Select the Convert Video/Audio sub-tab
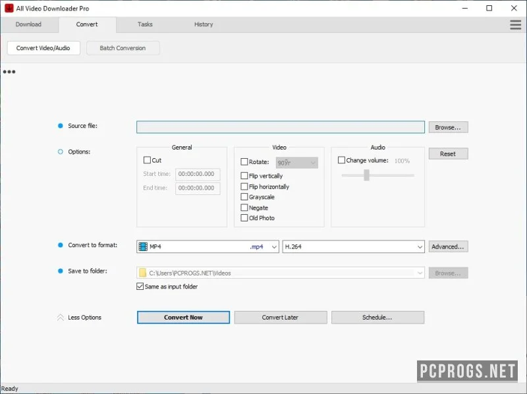The width and height of the screenshot is (527, 394). (x=43, y=48)
